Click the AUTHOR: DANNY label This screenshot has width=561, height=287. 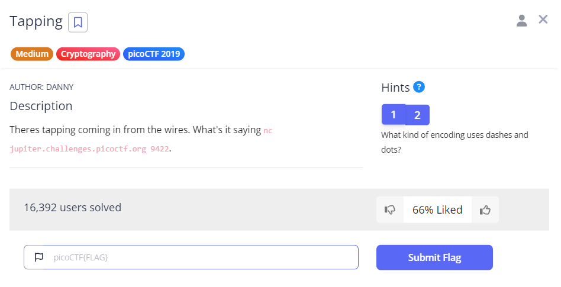click(x=41, y=87)
